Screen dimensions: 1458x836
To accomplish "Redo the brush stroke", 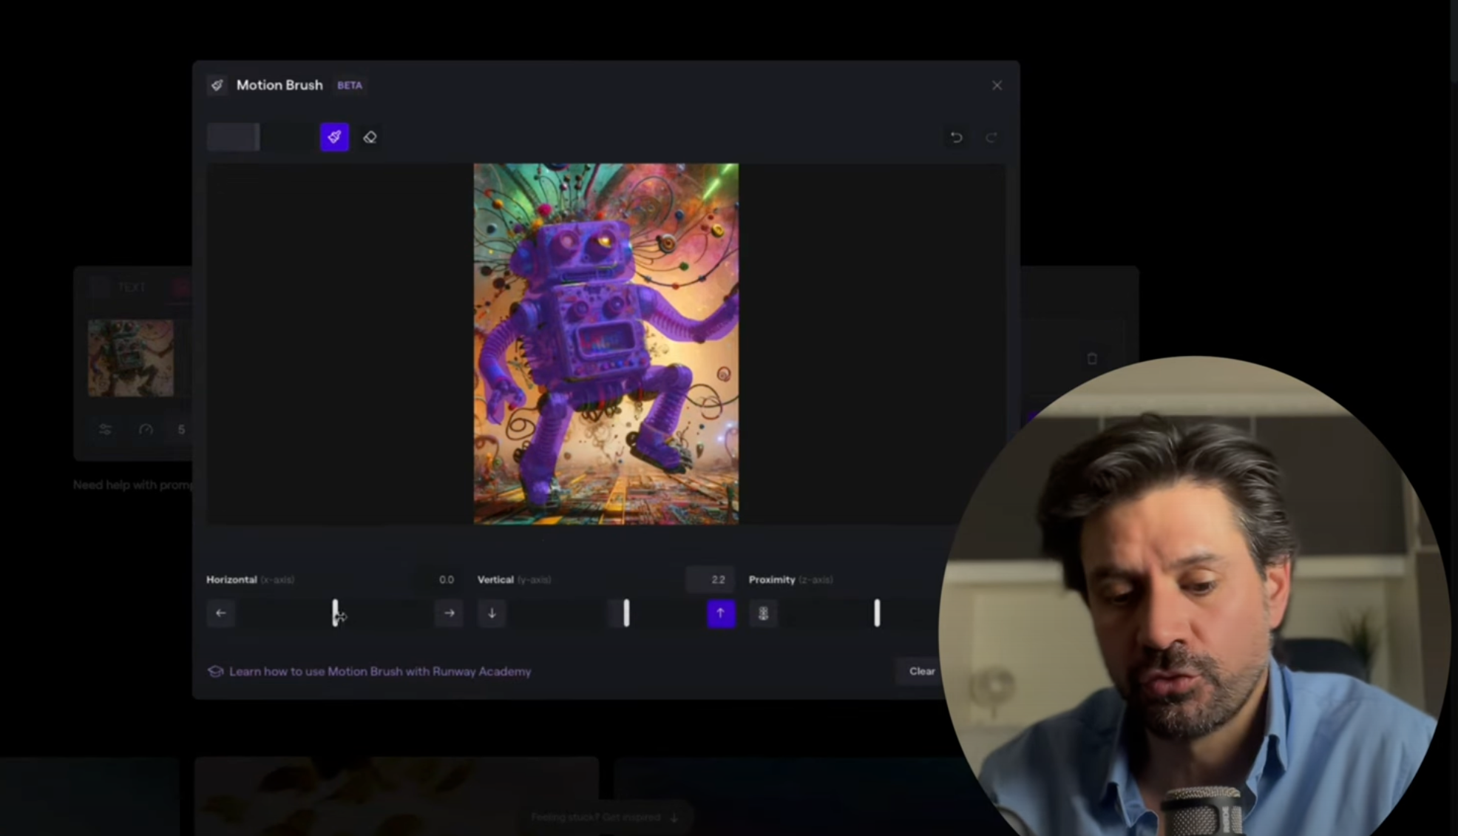I will pyautogui.click(x=991, y=138).
